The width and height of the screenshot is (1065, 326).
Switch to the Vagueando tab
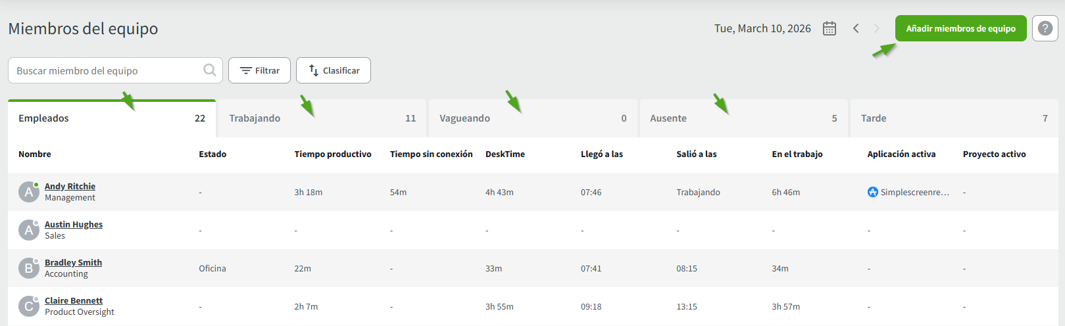coord(532,118)
